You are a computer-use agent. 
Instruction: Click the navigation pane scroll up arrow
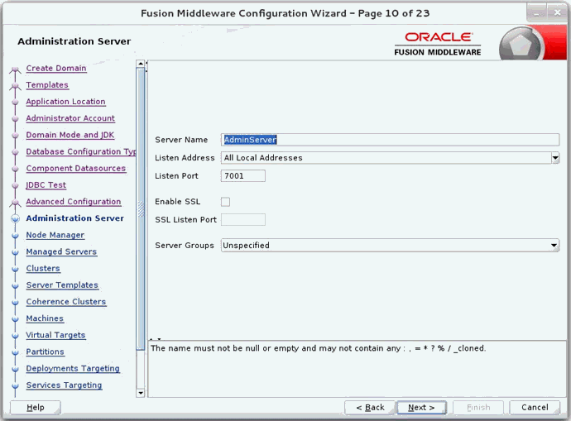[140, 64]
